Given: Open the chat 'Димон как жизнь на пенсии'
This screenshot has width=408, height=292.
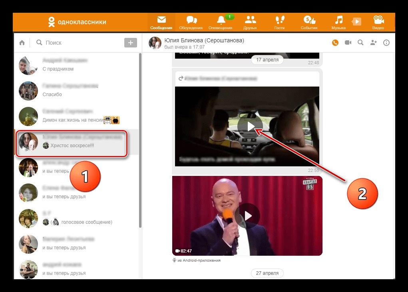Looking at the screenshot, I should coord(77,116).
